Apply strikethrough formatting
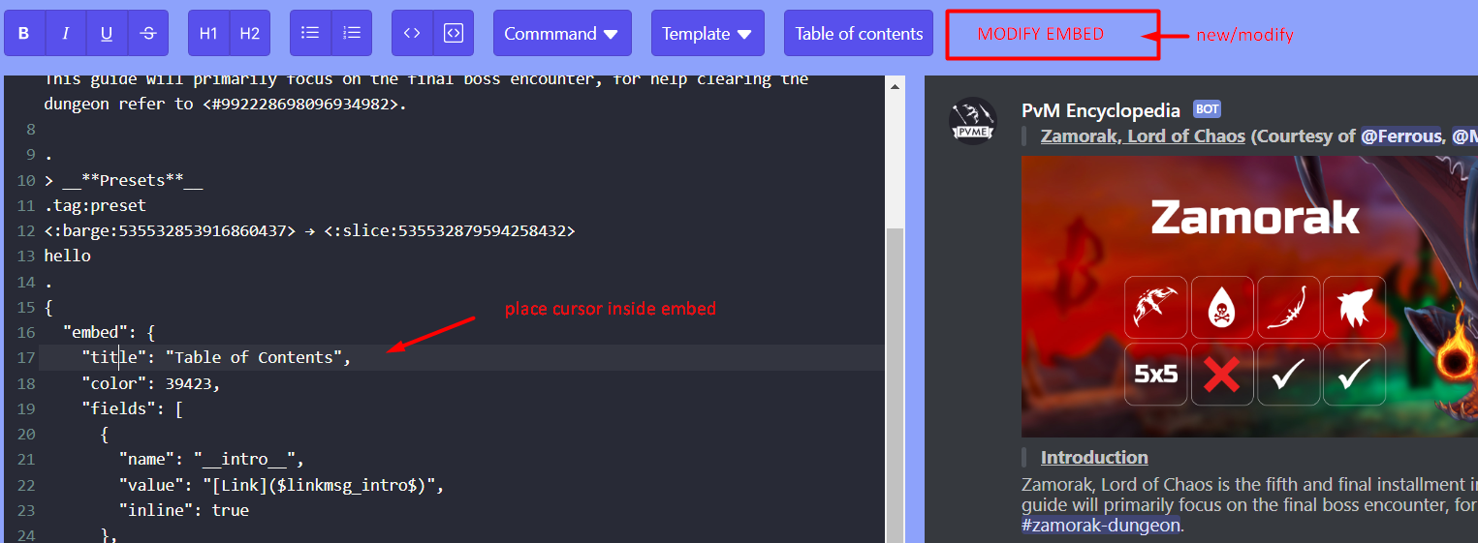 pyautogui.click(x=148, y=33)
